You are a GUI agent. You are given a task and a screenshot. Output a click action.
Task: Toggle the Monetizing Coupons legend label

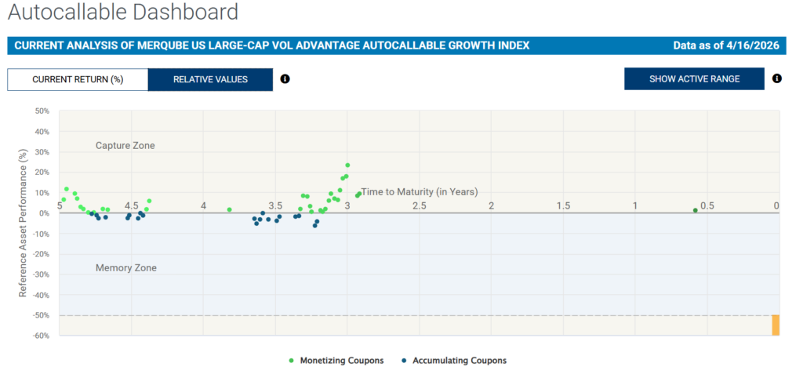point(341,361)
